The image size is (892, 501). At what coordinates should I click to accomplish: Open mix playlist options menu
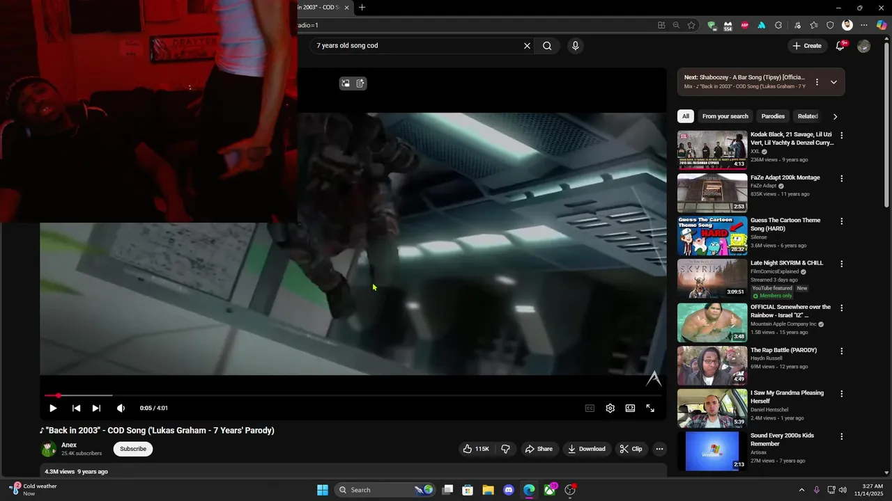pyautogui.click(x=817, y=82)
